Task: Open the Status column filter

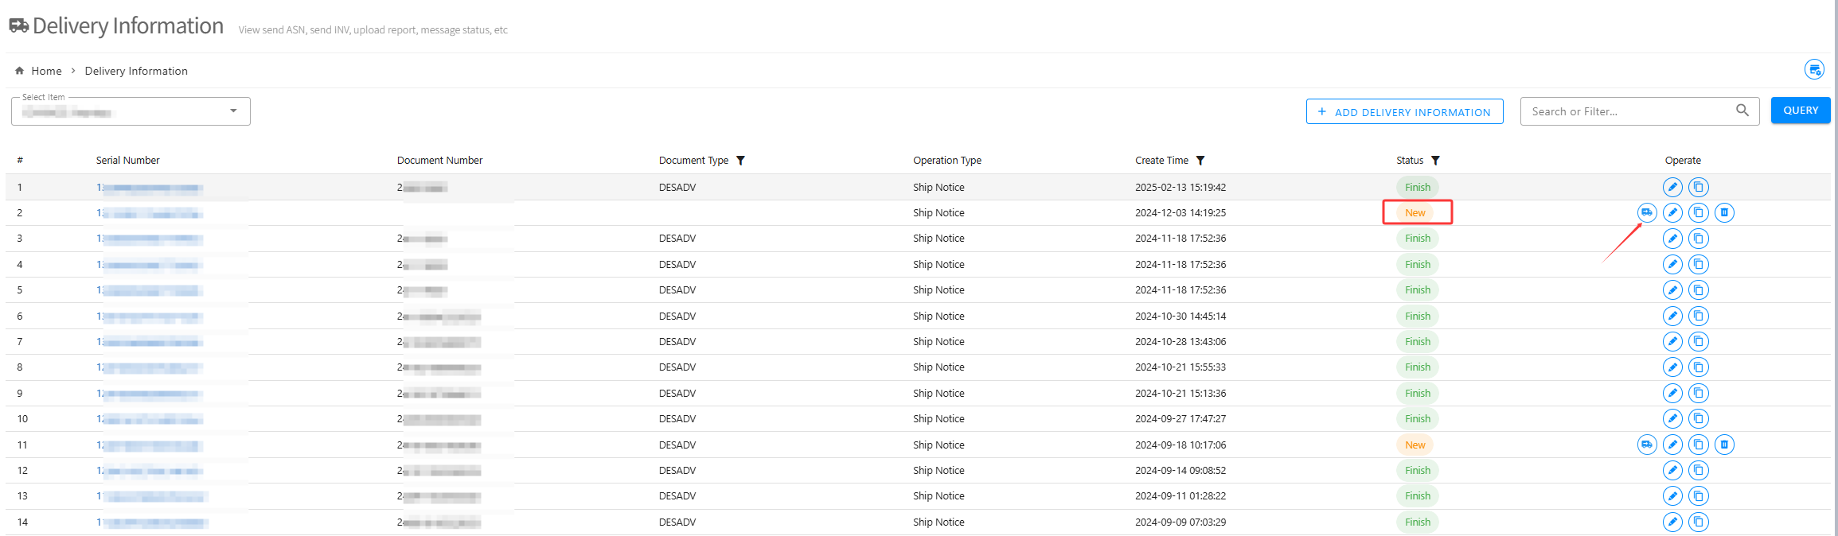Action: click(x=1435, y=161)
